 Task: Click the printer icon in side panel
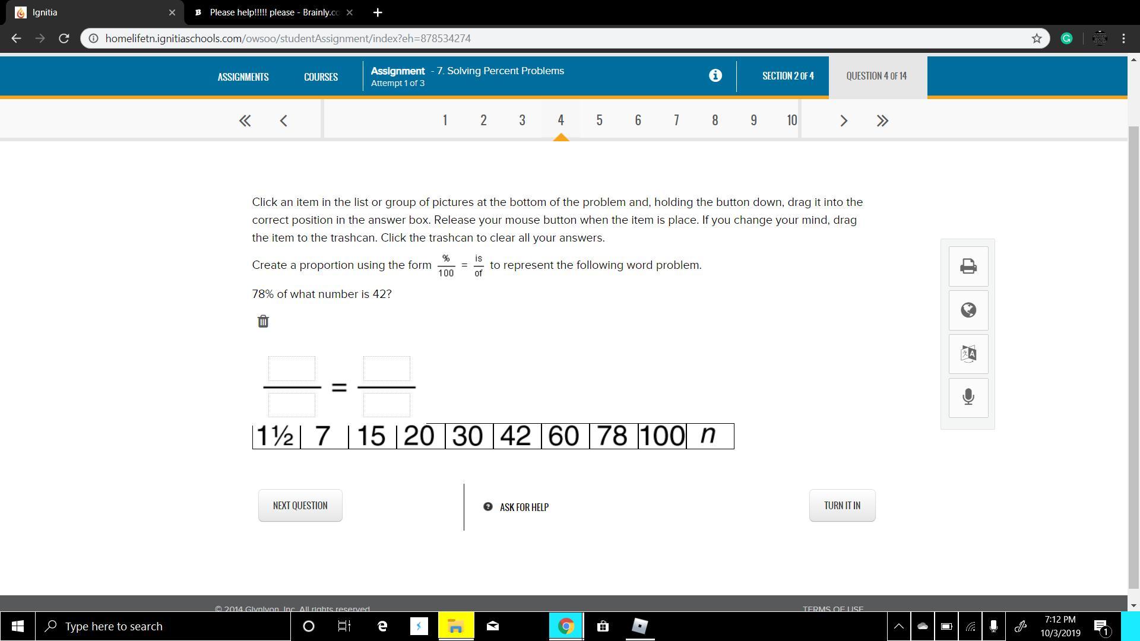(968, 266)
